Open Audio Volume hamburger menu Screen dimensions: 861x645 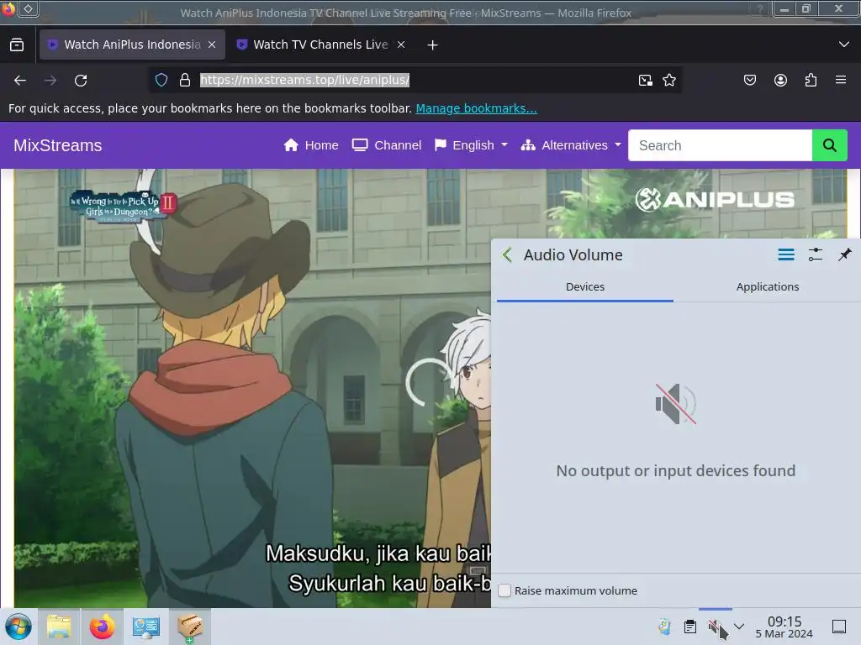coord(786,254)
